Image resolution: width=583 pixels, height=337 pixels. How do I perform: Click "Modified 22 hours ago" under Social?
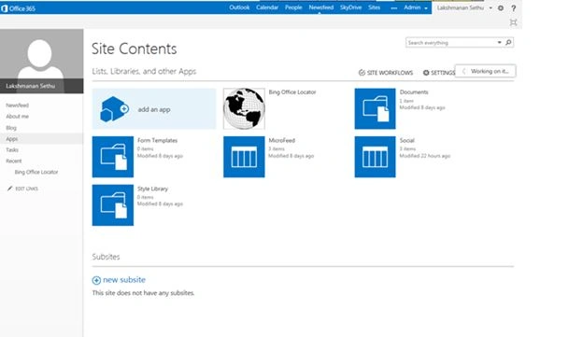point(424,156)
